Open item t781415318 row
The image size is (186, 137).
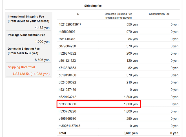click(118, 39)
